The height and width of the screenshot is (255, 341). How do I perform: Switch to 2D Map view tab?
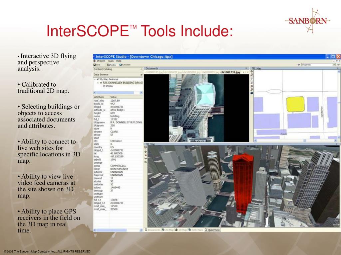click(168, 230)
